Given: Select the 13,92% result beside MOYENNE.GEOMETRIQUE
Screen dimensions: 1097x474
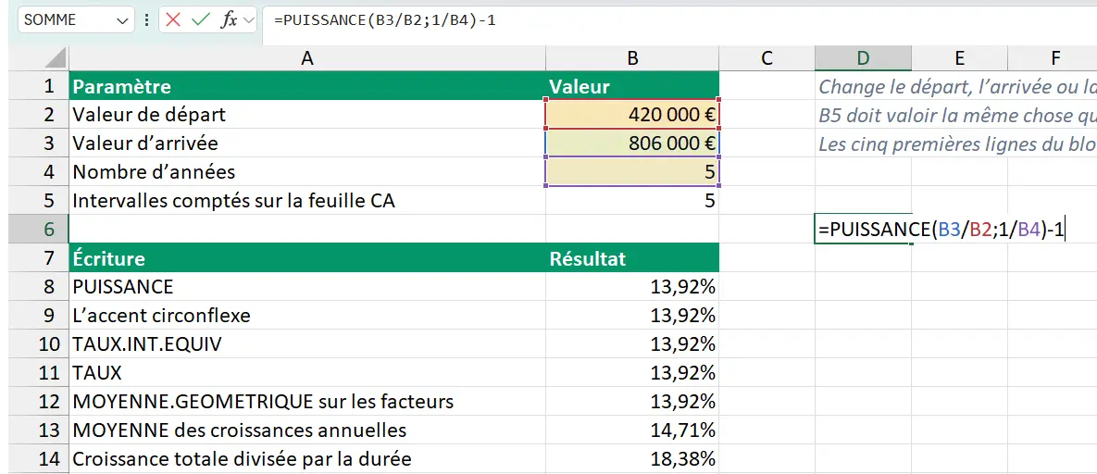Looking at the screenshot, I should [632, 401].
